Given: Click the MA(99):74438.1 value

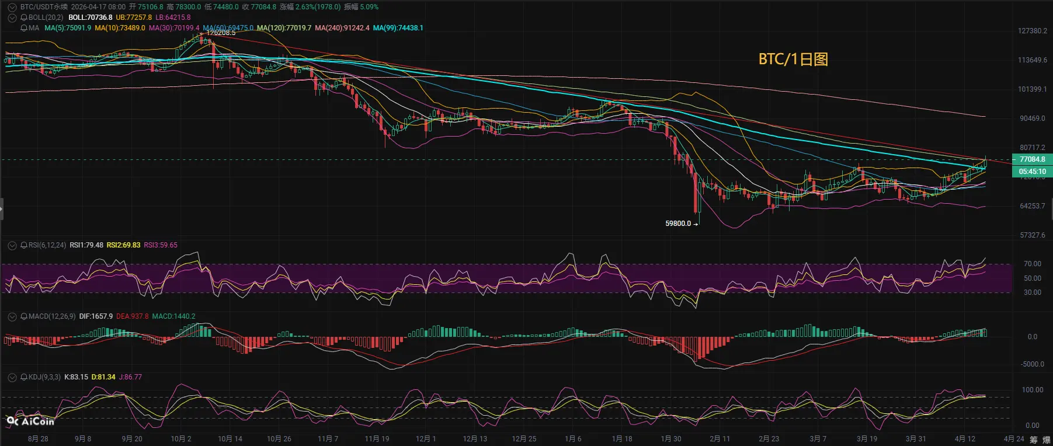Looking at the screenshot, I should pos(398,28).
